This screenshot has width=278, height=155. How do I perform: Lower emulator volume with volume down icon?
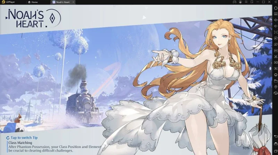point(276,26)
